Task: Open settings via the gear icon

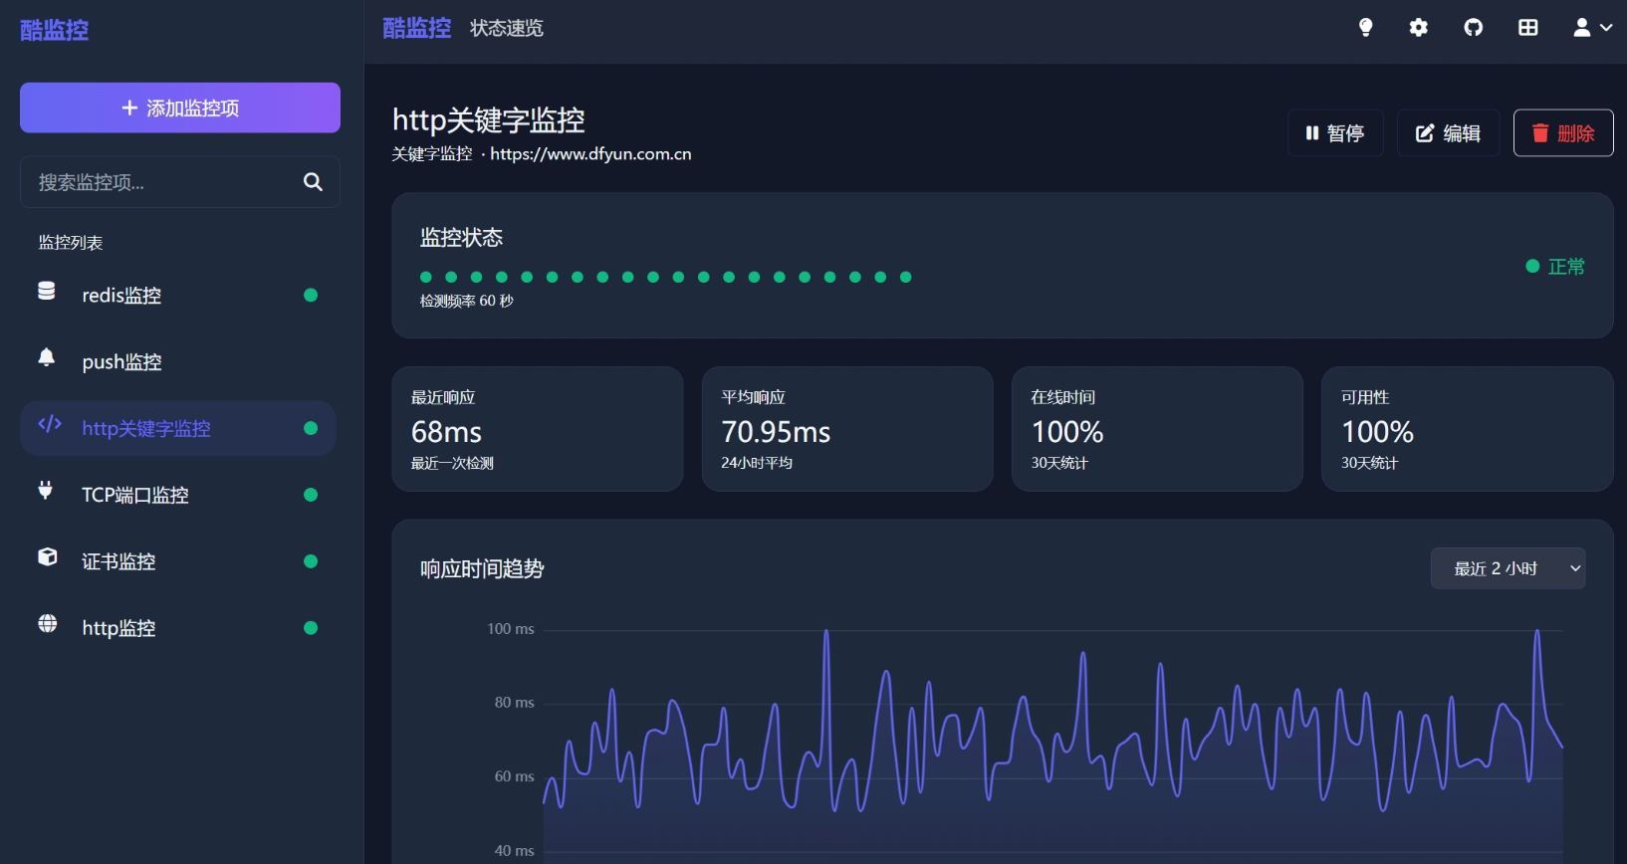Action: point(1419,28)
